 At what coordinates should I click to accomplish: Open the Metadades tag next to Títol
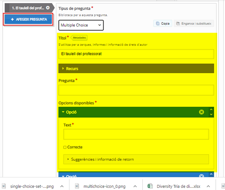pos(79,38)
